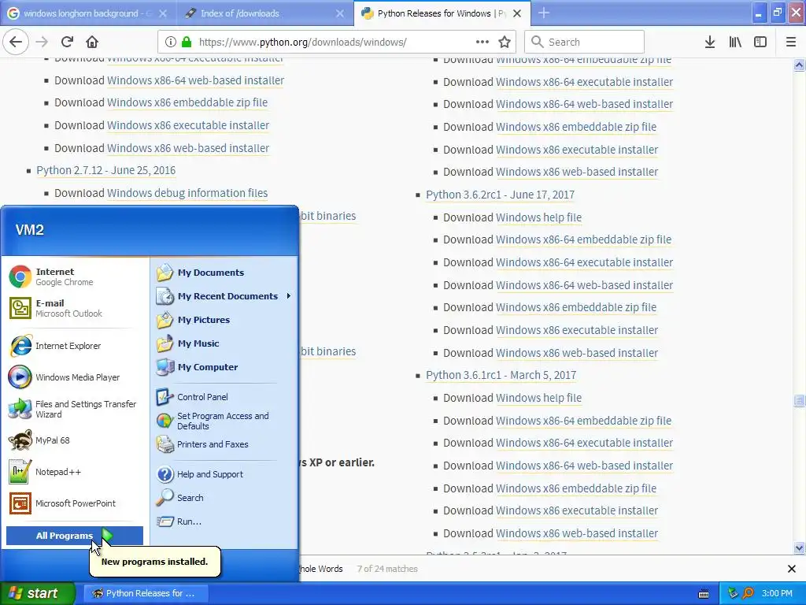Image resolution: width=806 pixels, height=605 pixels.
Task: Click the browser Search field
Action: [585, 43]
